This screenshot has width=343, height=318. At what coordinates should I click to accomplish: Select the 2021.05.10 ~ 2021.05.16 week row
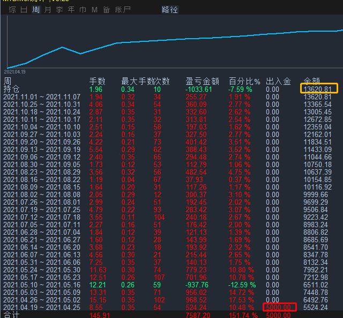(x=42, y=285)
